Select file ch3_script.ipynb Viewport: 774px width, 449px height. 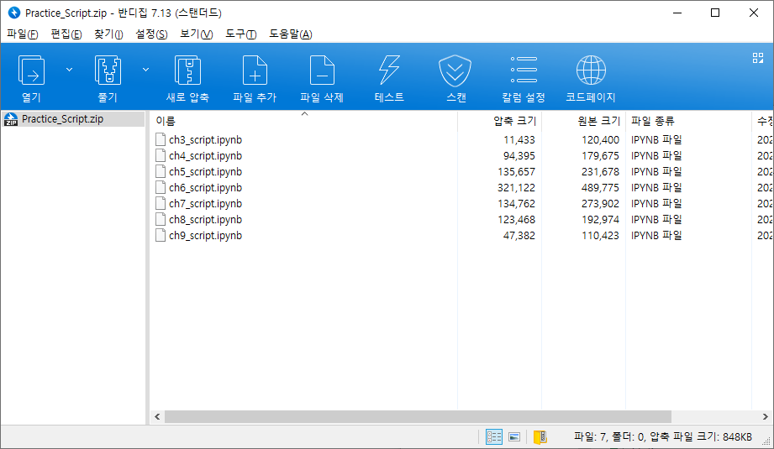[205, 140]
